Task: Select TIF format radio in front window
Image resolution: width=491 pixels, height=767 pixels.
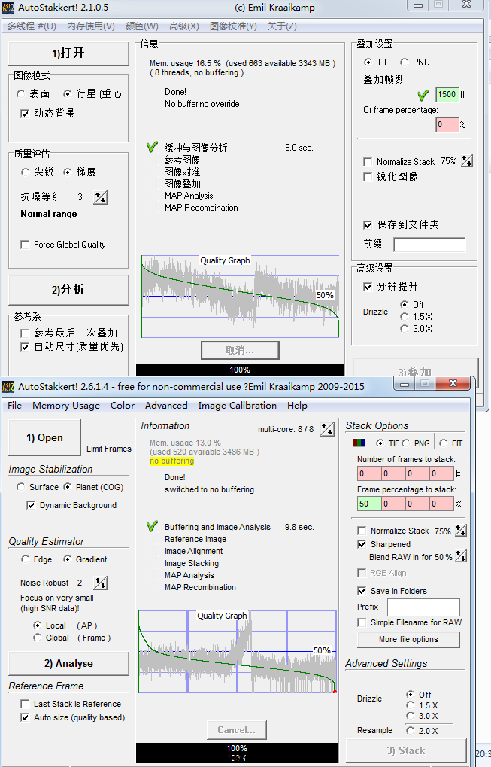Action: [380, 443]
